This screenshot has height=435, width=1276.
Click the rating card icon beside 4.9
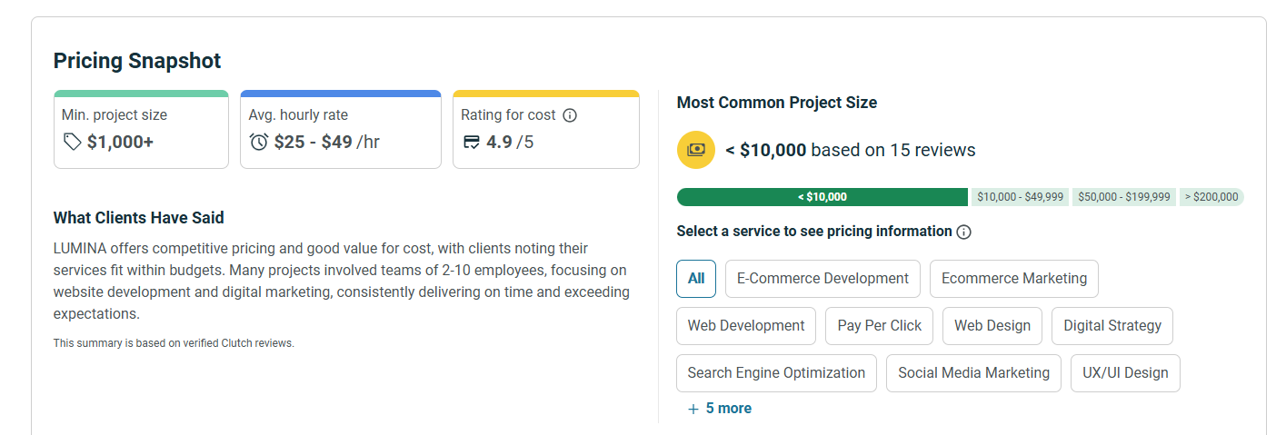pos(472,142)
